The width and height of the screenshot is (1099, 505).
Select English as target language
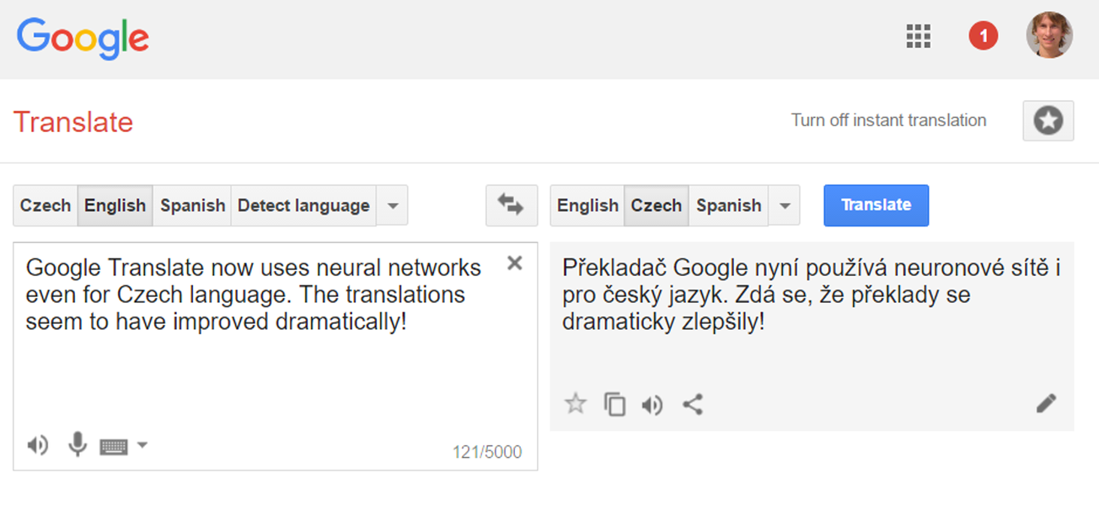[587, 205]
